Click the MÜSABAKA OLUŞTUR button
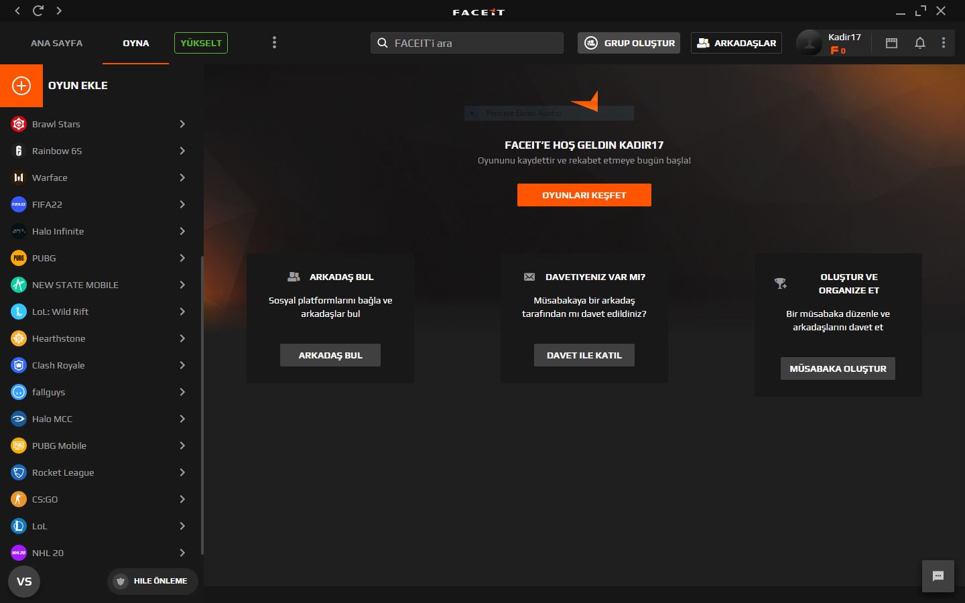 click(838, 368)
